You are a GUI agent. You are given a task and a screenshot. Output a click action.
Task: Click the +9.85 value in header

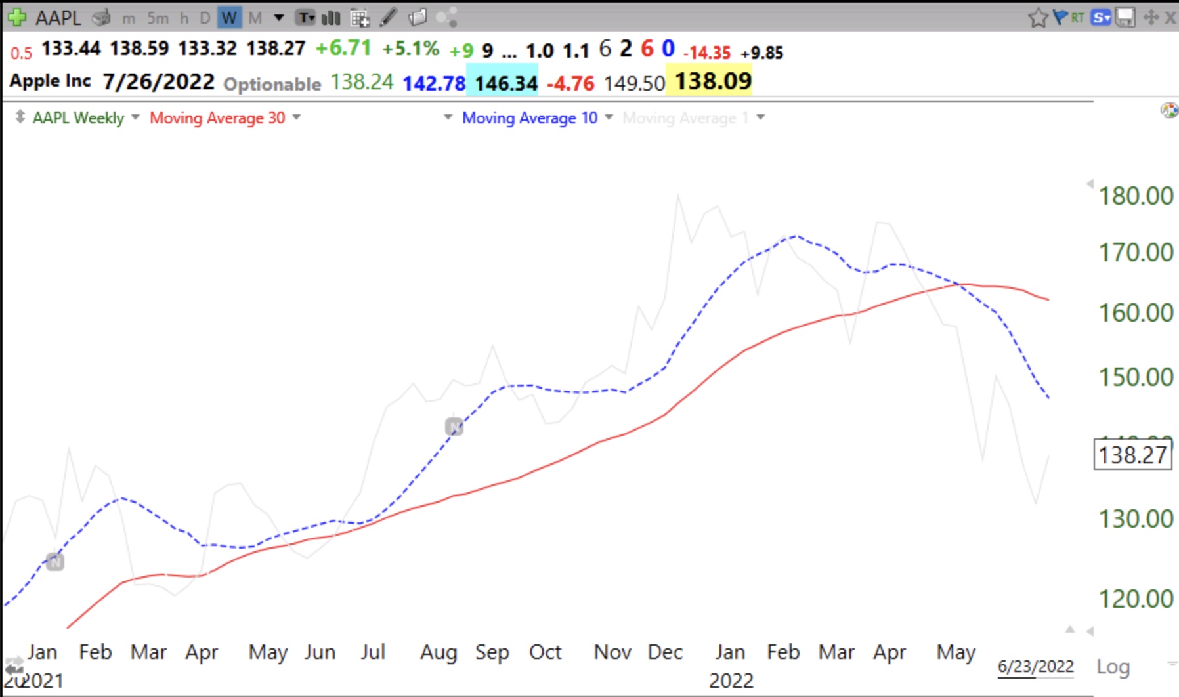point(761,53)
